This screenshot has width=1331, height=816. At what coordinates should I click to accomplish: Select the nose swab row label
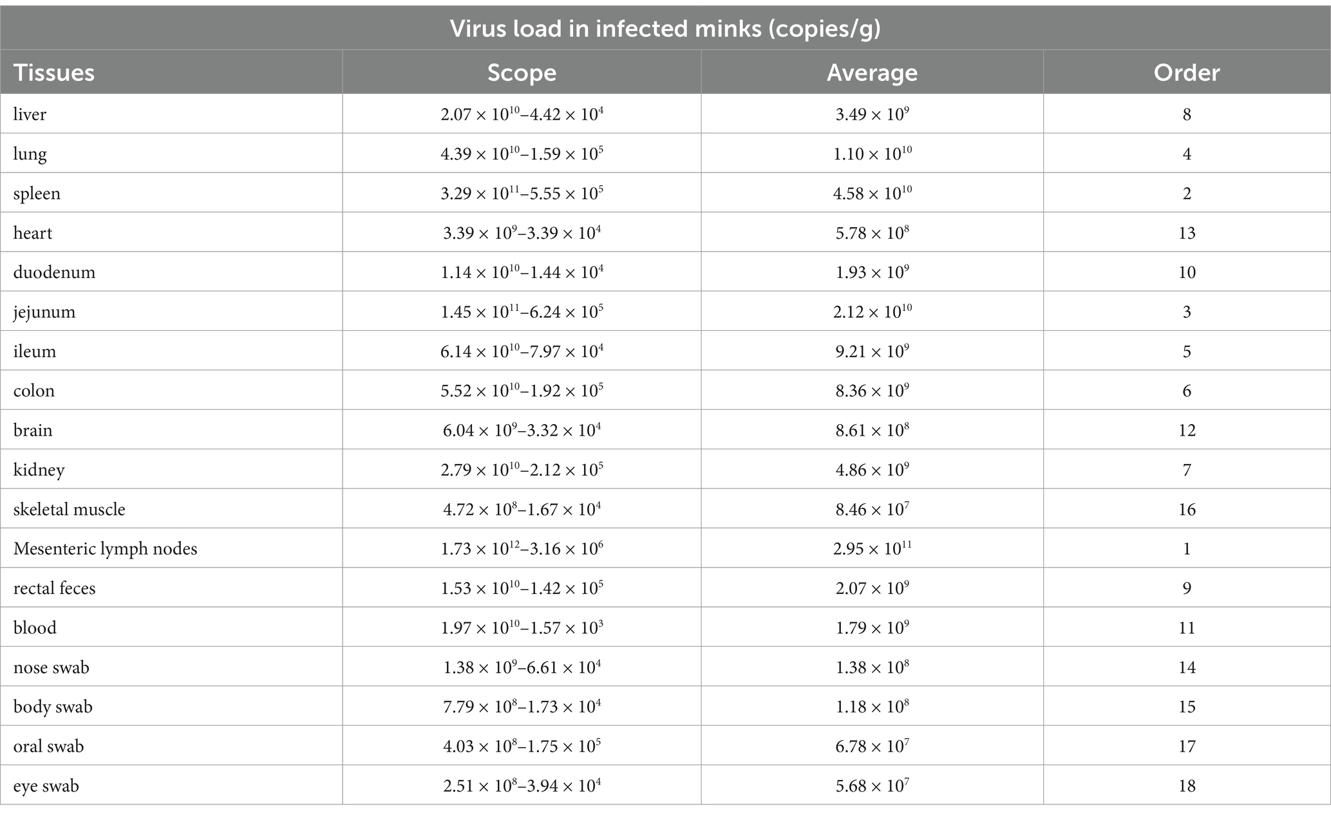point(52,667)
